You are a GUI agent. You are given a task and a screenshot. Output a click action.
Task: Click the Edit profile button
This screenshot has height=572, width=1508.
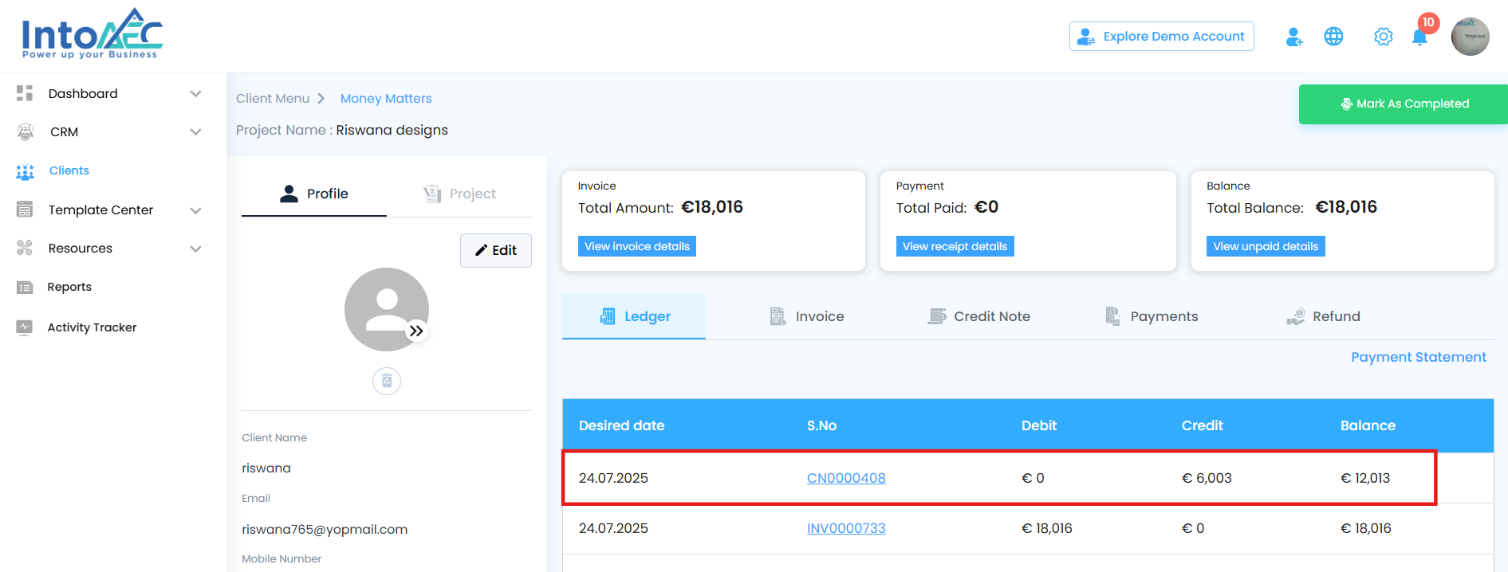[496, 250]
